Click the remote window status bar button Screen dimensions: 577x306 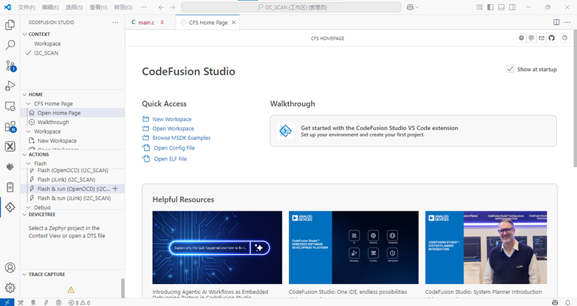(7, 302)
